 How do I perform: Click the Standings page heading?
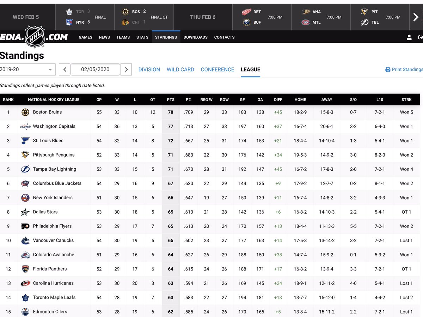click(x=22, y=56)
